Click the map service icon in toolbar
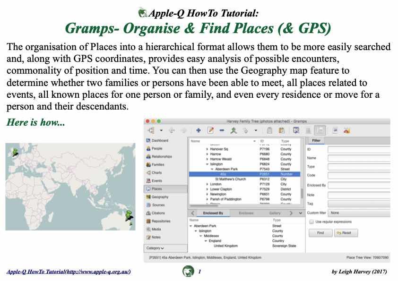 click(335, 130)
